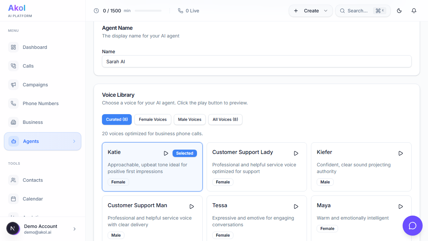Click the agent Name field showing Sarah AI

(x=256, y=62)
